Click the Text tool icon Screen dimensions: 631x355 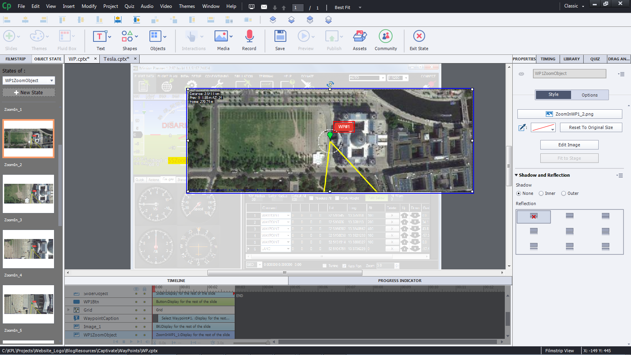point(100,37)
